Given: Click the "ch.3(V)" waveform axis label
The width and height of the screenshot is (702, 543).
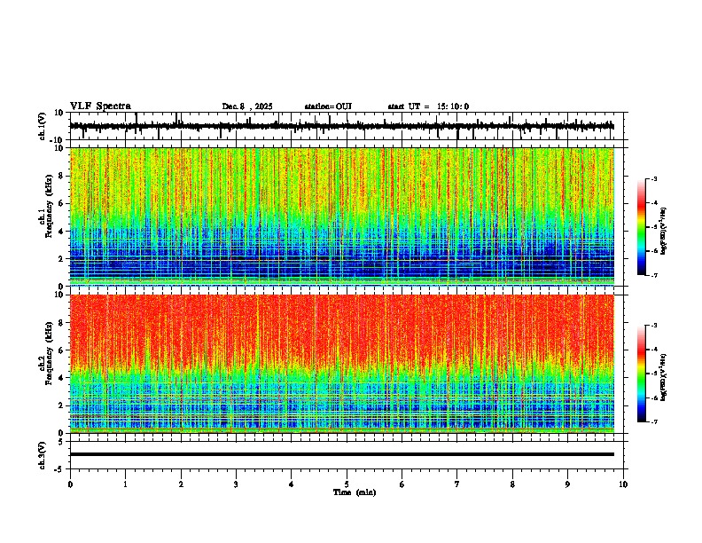Looking at the screenshot, I should [x=43, y=455].
